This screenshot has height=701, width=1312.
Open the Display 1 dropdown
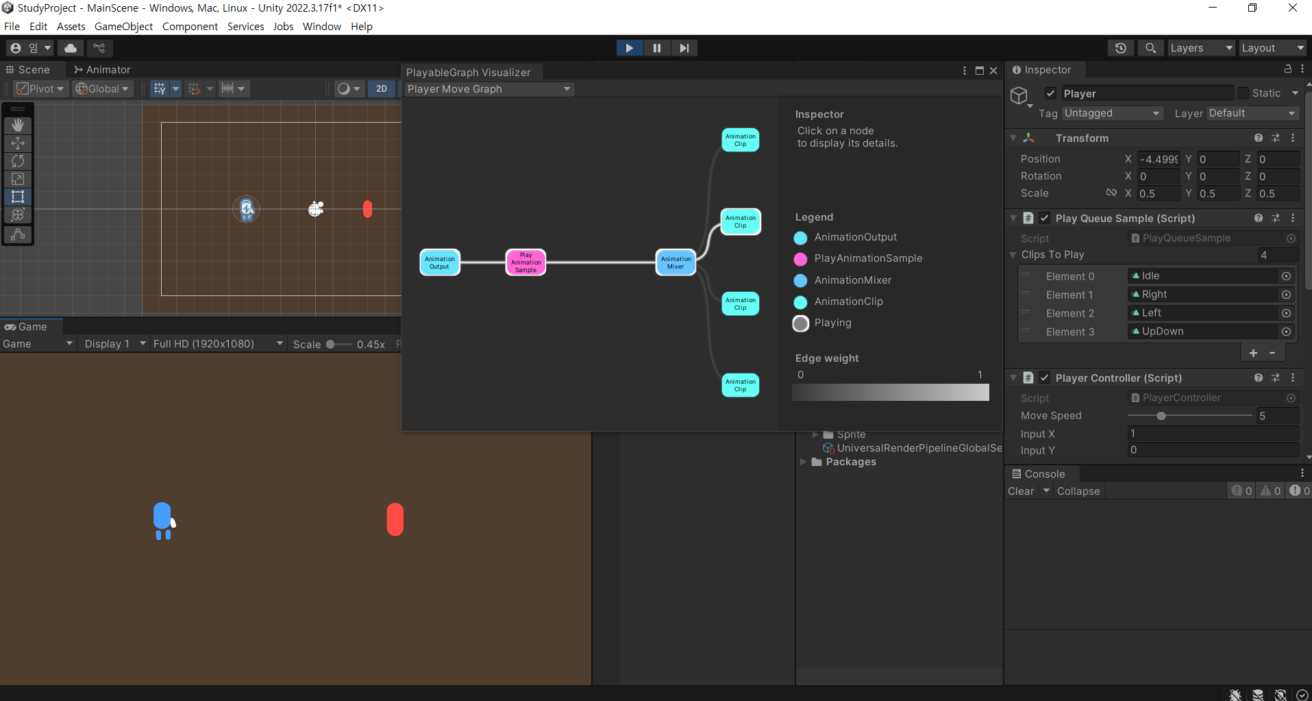pyautogui.click(x=114, y=344)
